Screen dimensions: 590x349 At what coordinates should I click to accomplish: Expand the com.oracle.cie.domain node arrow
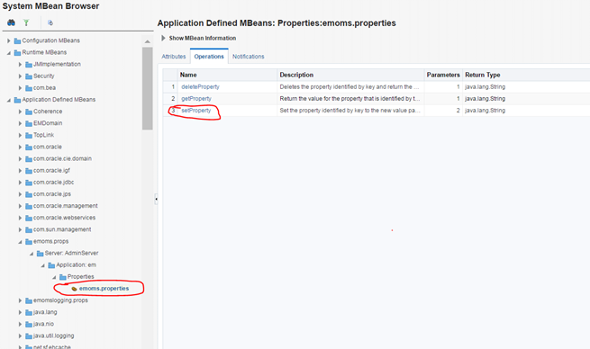point(20,159)
